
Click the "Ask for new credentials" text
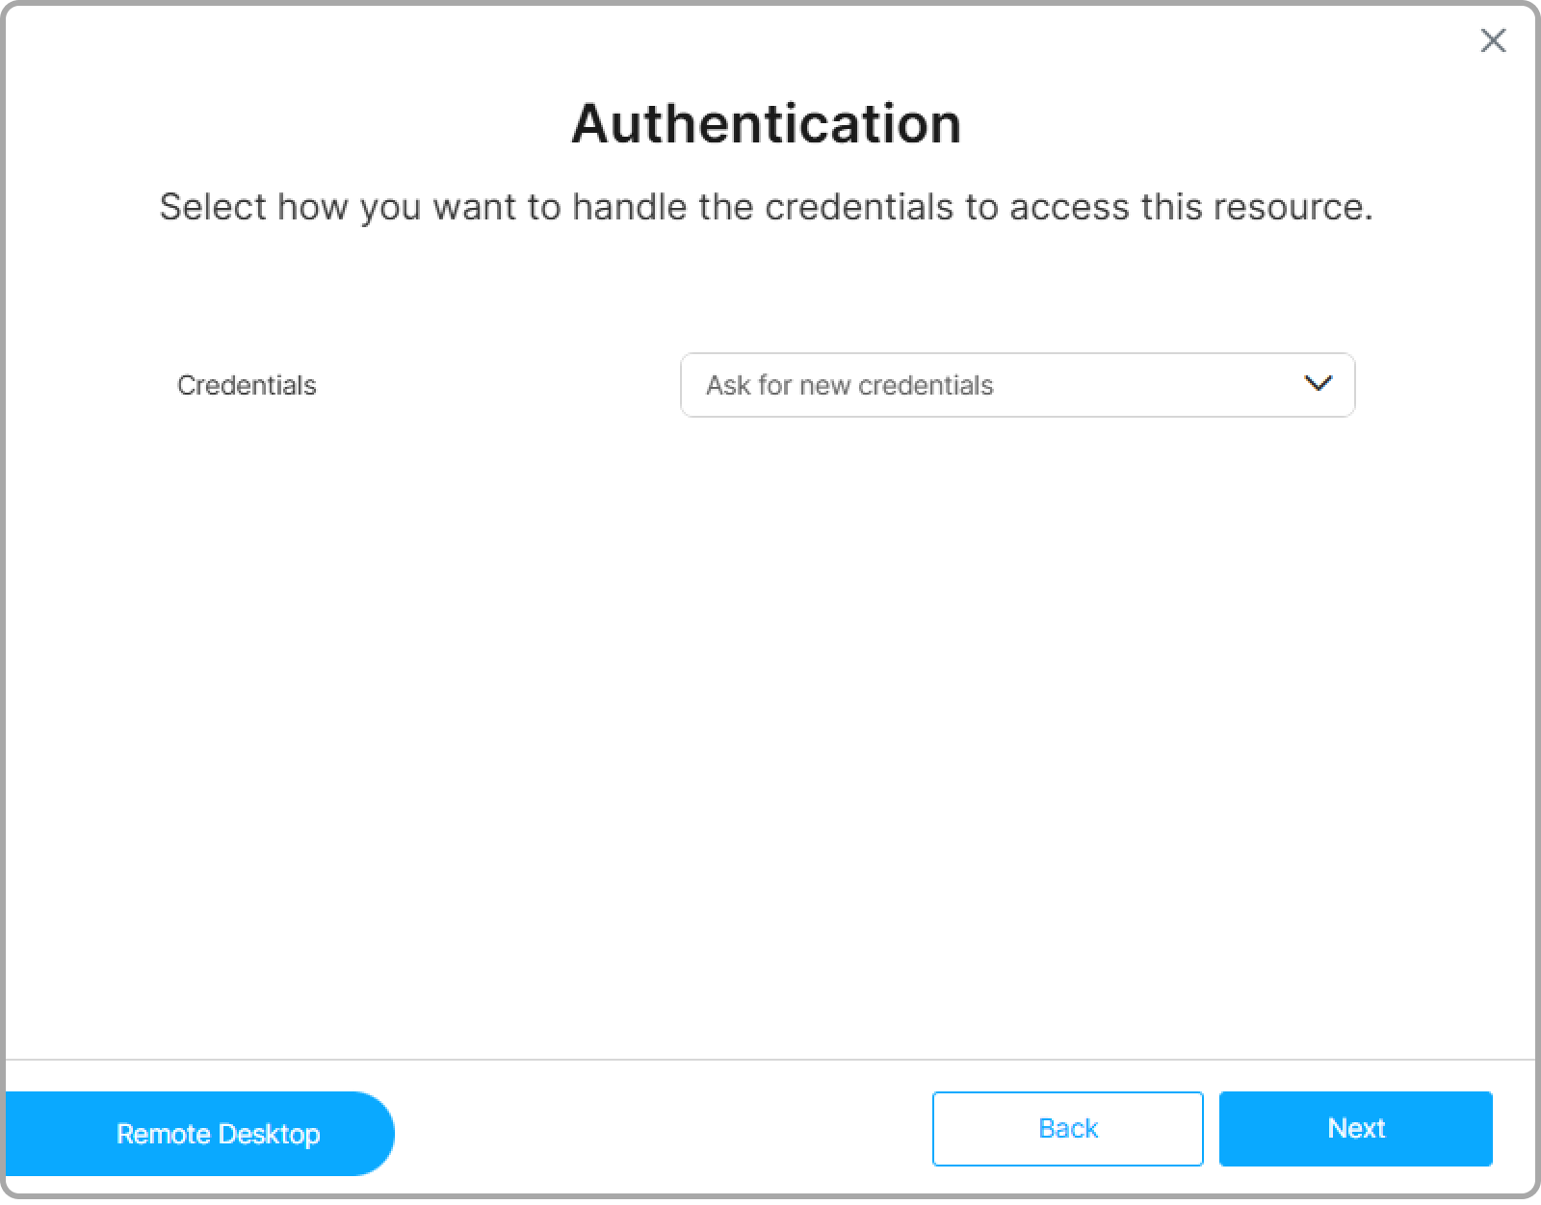849,385
